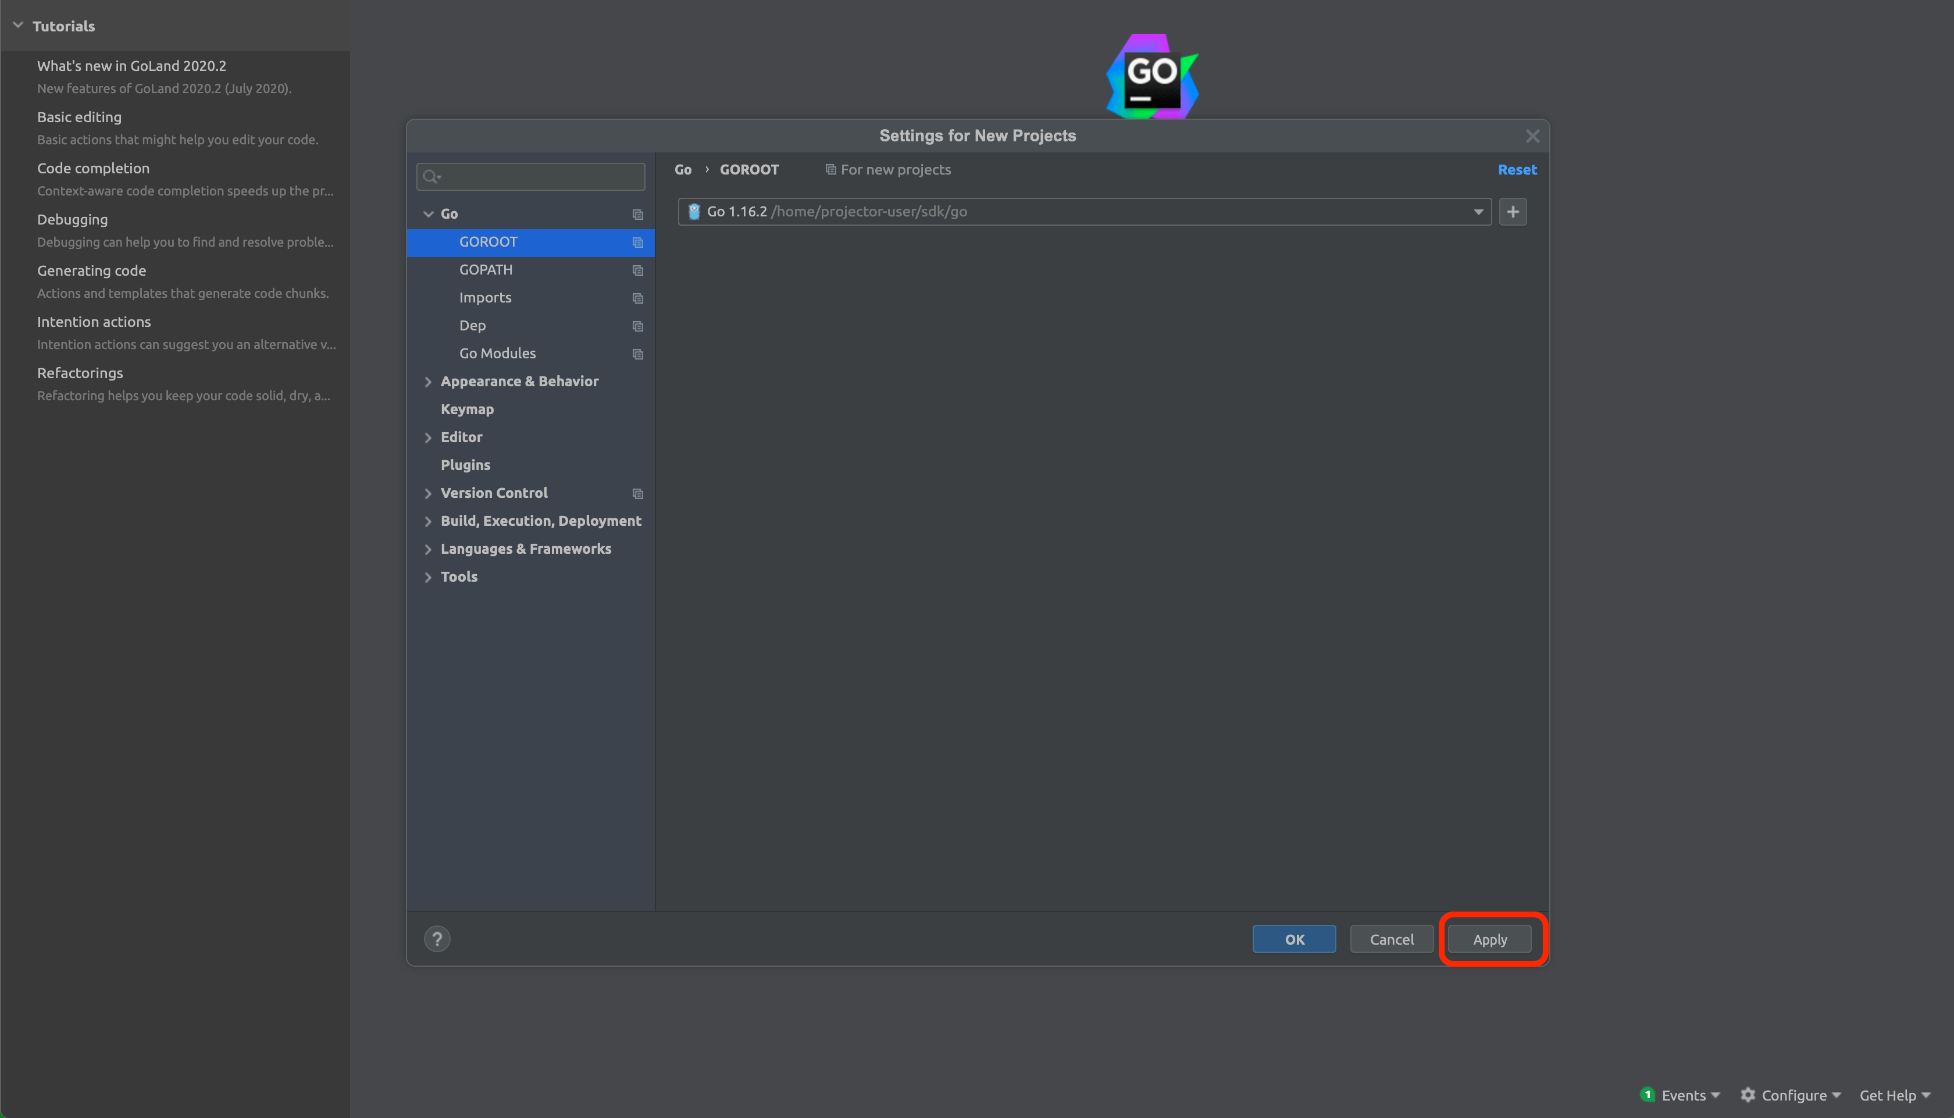Open the Get Help dropdown menu
Image resolution: width=1954 pixels, height=1118 pixels.
pyautogui.click(x=1895, y=1095)
